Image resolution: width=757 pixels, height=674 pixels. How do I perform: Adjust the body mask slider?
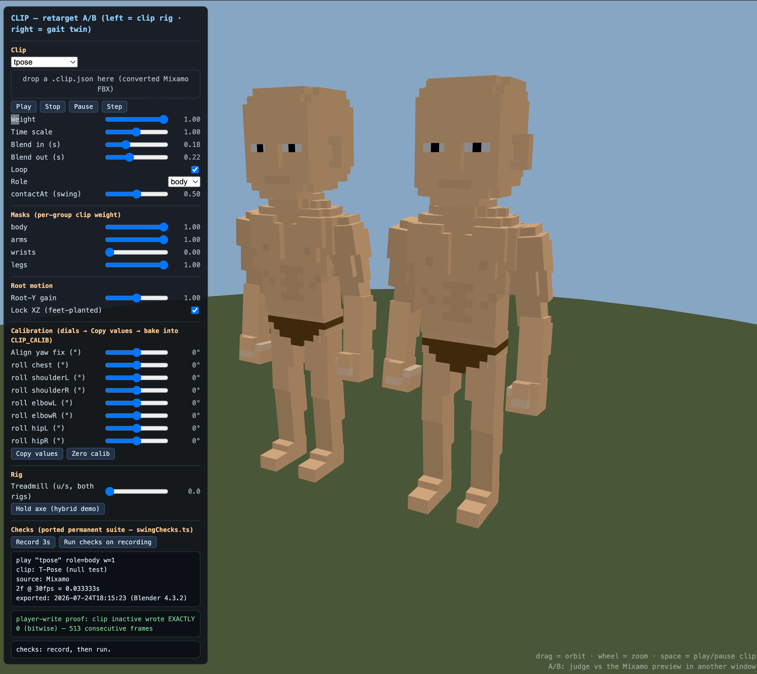(137, 227)
